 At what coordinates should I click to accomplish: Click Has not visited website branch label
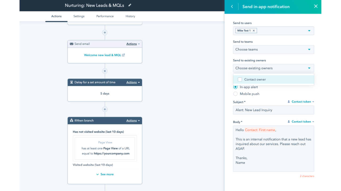click(x=98, y=132)
